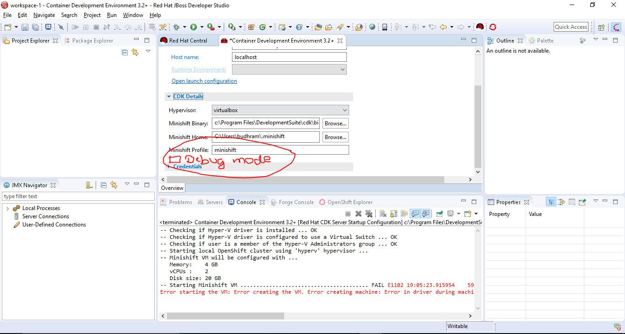The image size is (625, 334).
Task: Click the Open Type icon in the toolbar
Action: (318, 27)
